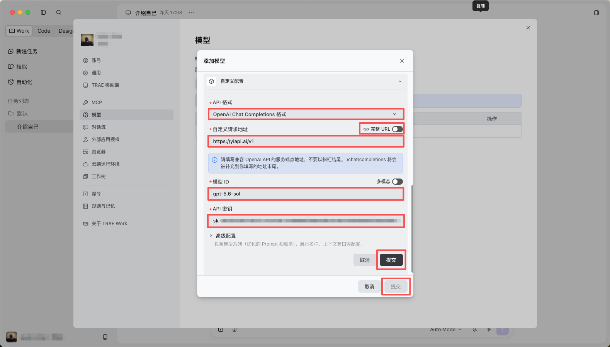Click the 介绍自己 conversation title
Screen dimensions: 610x347
pos(146,13)
